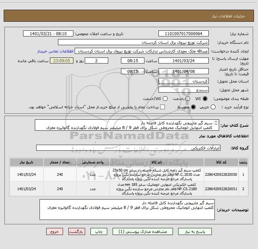
Task: Click the days remaining field showing 2
Action: pyautogui.click(x=96, y=60)
